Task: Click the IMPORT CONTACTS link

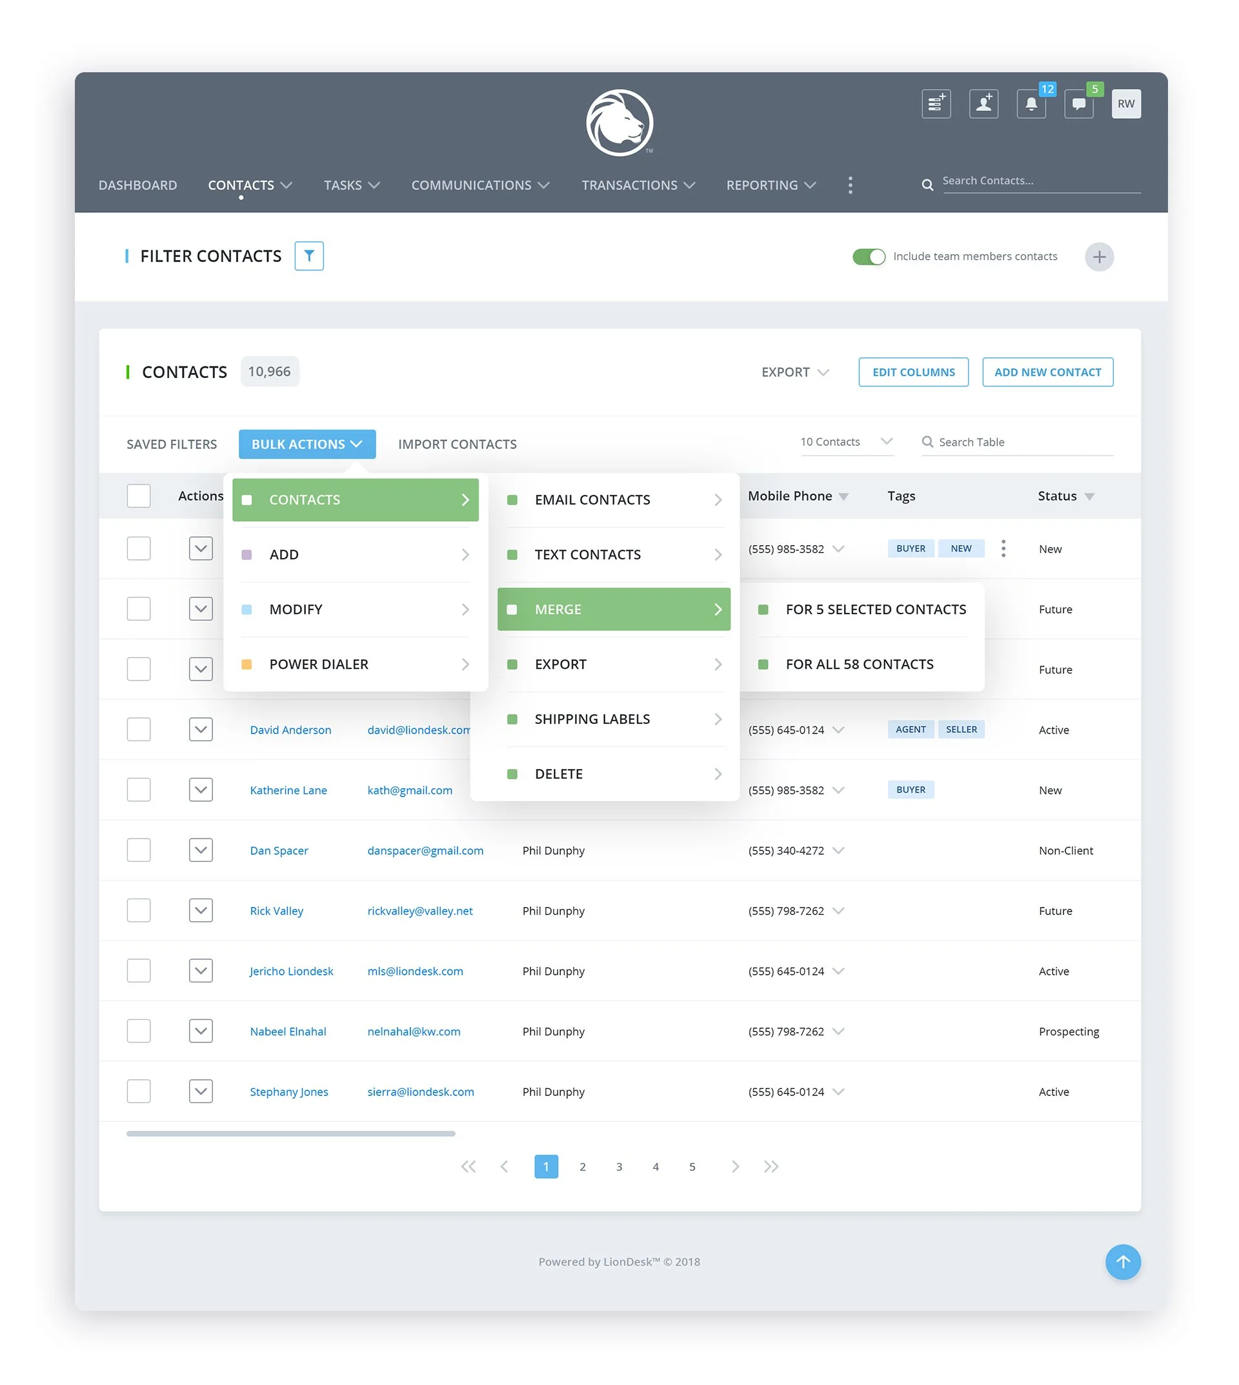Action: (458, 444)
